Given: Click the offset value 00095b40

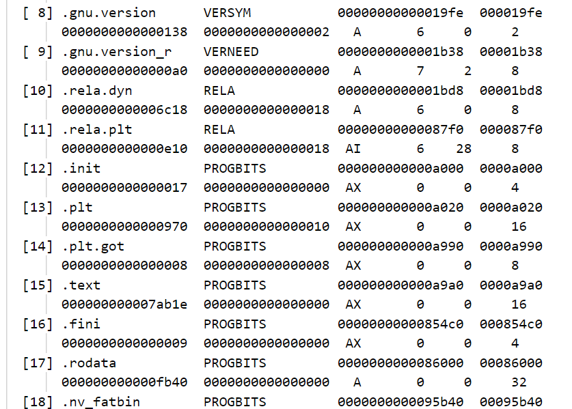Looking at the screenshot, I should tap(511, 401).
